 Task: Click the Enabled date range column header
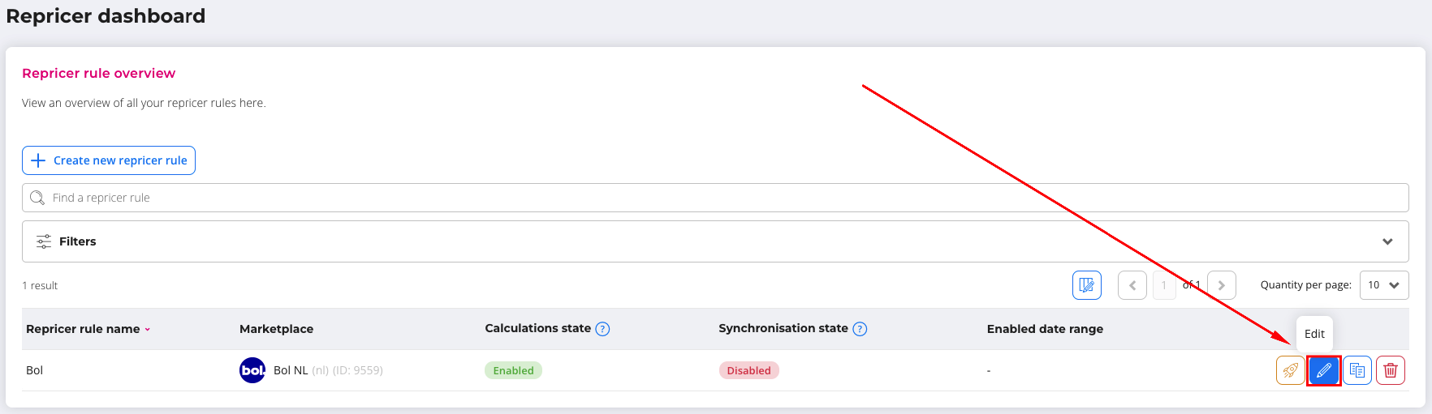coord(1045,329)
